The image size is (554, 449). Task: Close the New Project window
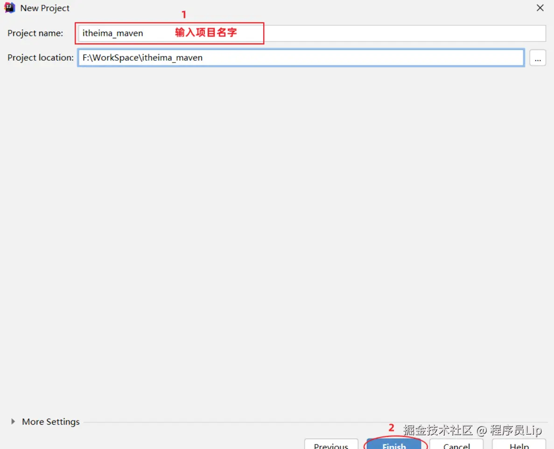click(540, 8)
